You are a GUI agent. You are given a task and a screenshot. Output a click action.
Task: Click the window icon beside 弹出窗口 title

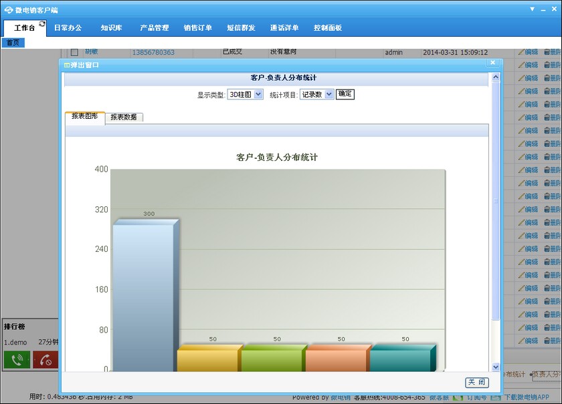click(x=67, y=65)
